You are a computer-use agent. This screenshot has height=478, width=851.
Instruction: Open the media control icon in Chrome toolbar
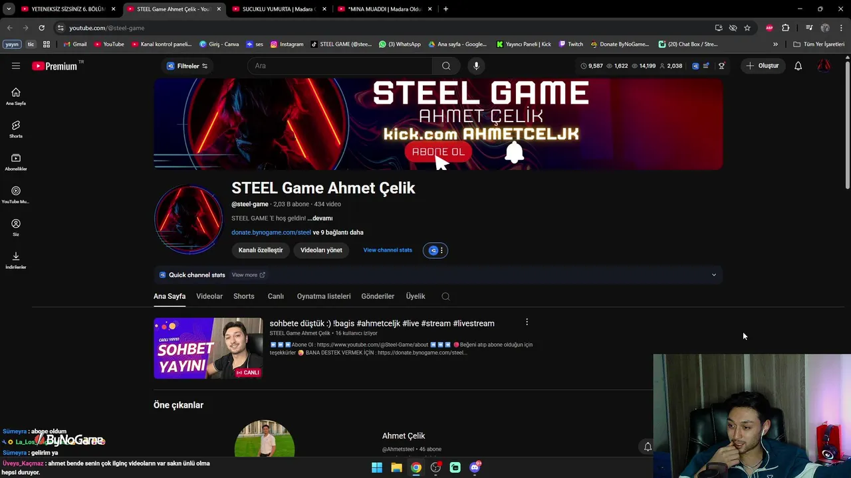click(809, 28)
